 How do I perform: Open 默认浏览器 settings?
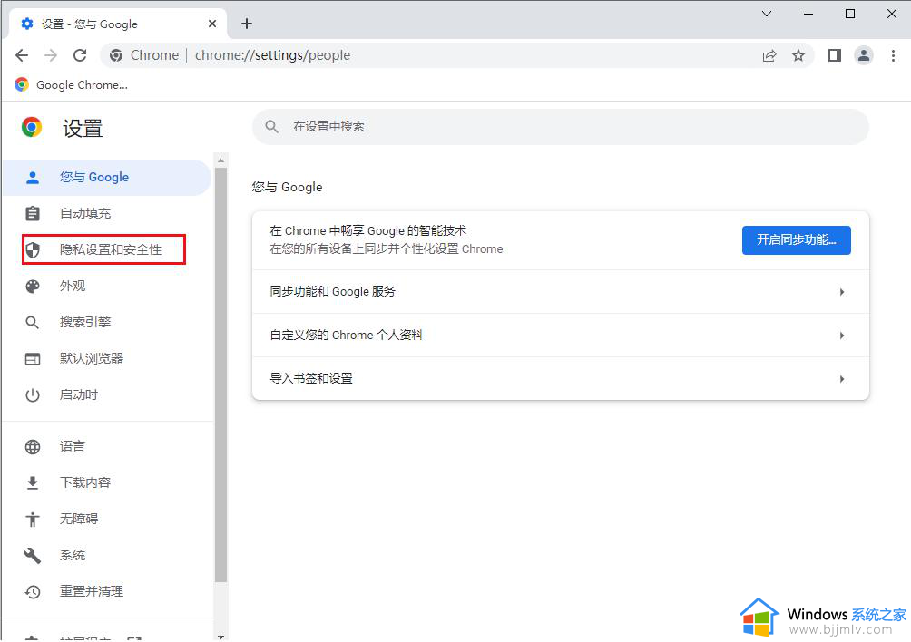coord(107,359)
